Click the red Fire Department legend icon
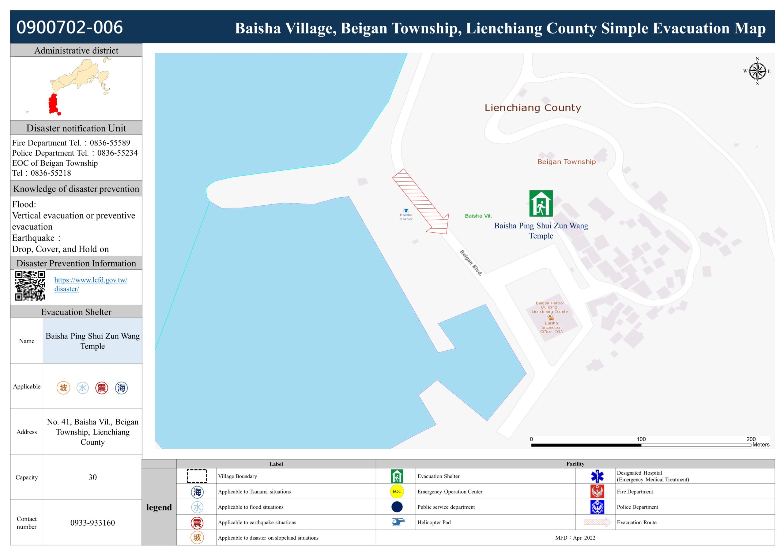The height and width of the screenshot is (555, 784). [x=597, y=492]
